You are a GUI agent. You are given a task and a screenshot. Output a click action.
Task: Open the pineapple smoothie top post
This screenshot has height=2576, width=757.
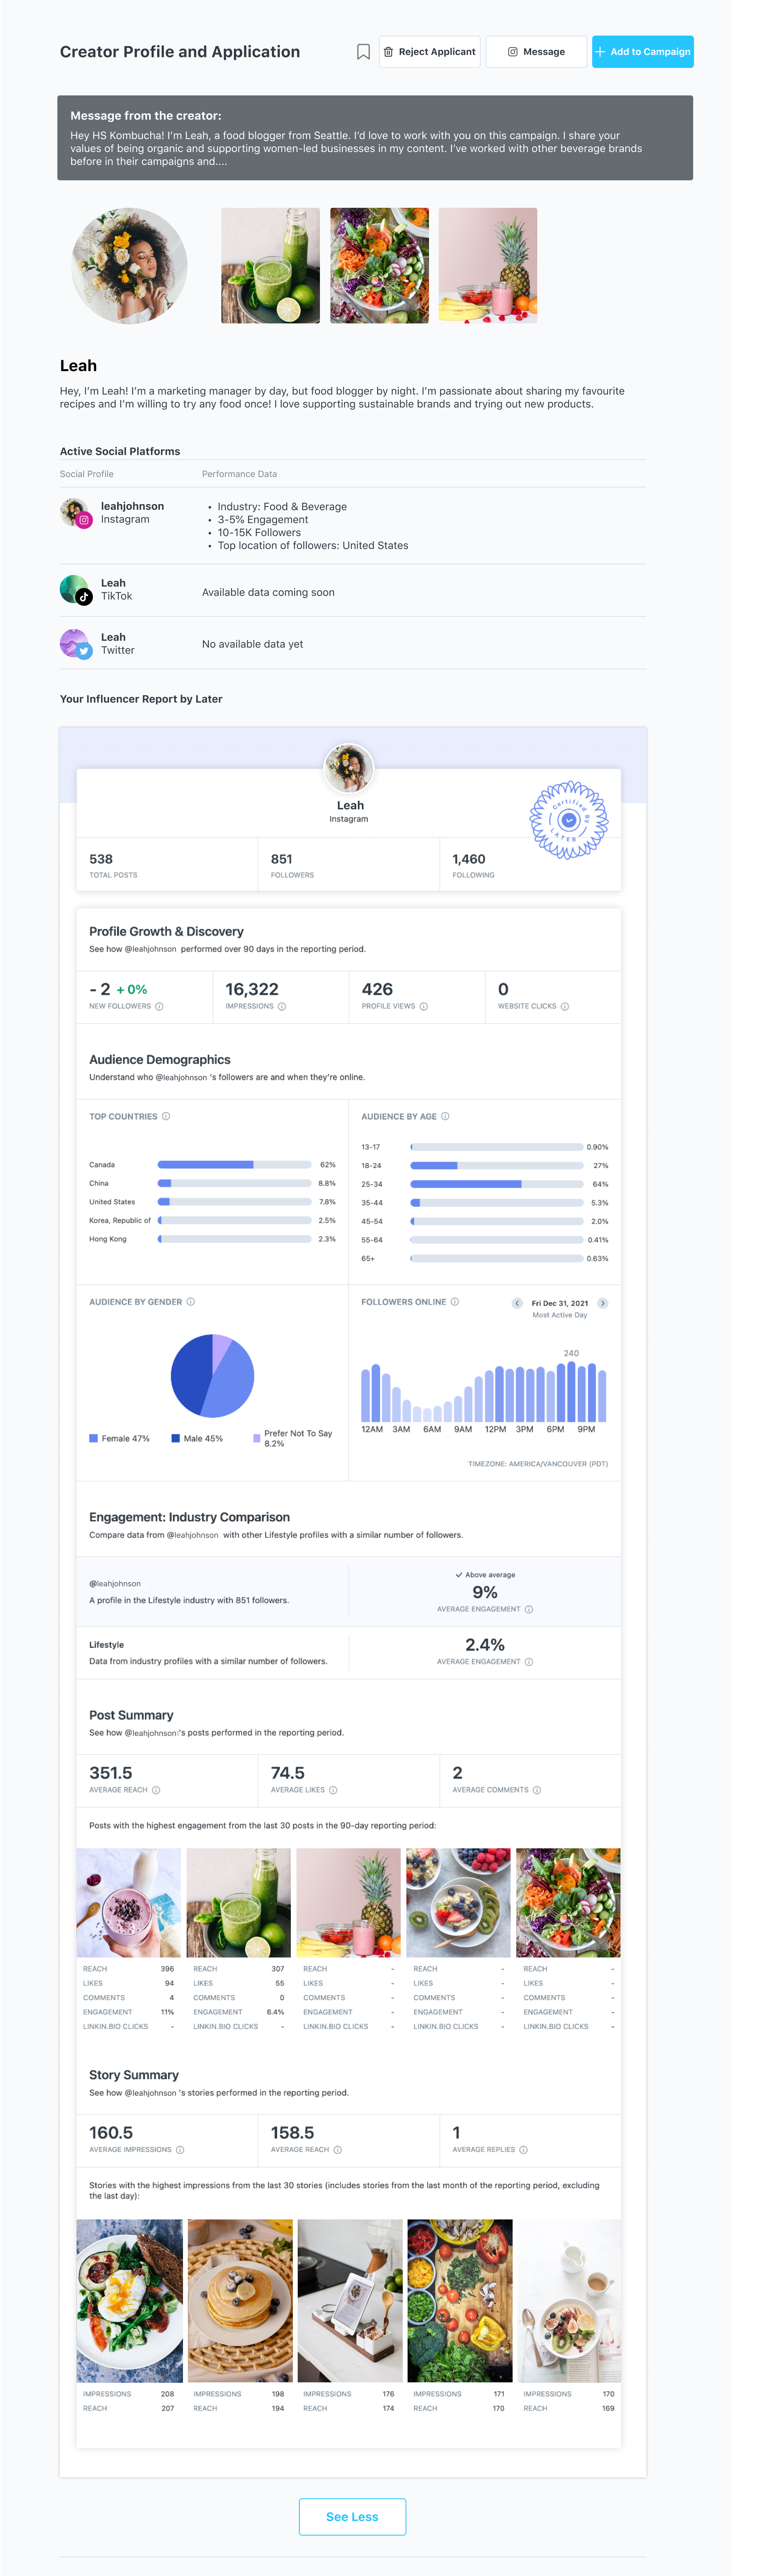point(349,1903)
